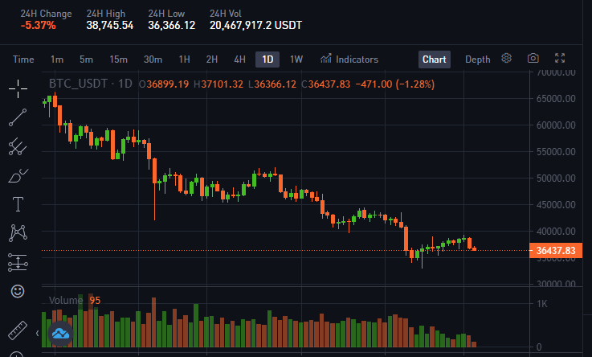Viewport: 592px width, 357px height.
Task: Select the crosshair cursor tool
Action: (x=18, y=88)
